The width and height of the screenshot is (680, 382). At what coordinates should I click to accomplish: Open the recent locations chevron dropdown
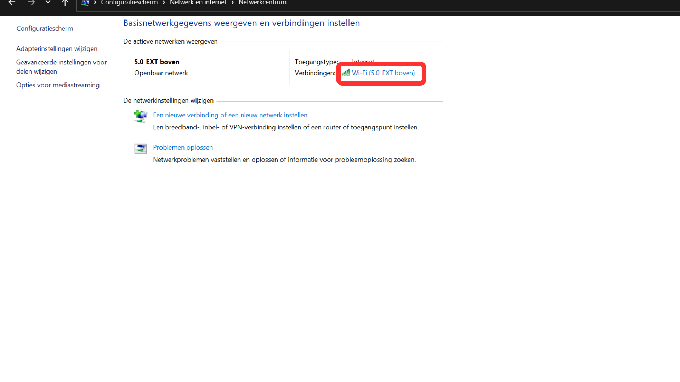tap(48, 3)
